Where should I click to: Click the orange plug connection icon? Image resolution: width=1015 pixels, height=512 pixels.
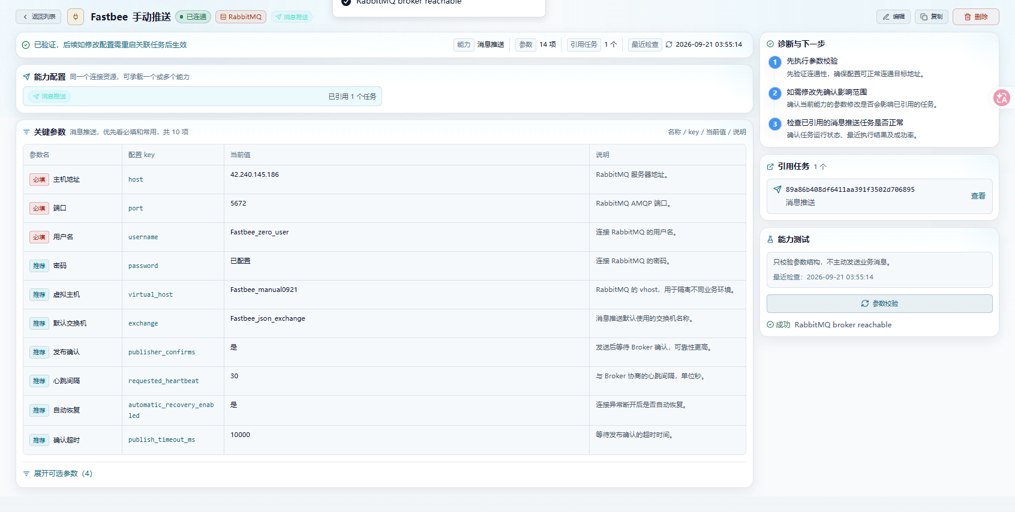click(x=76, y=17)
